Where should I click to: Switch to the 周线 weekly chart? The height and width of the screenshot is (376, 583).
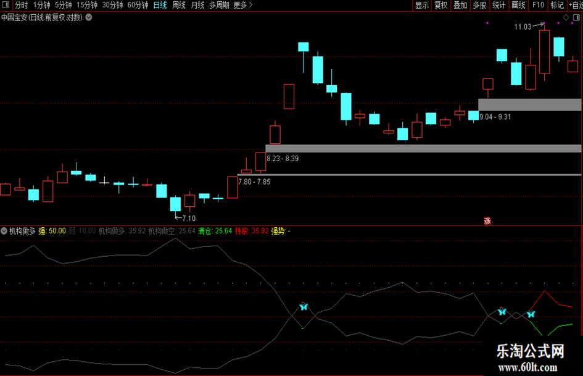point(179,5)
